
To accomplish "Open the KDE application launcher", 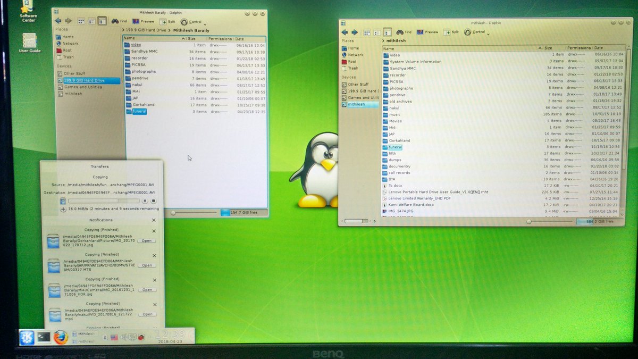I will pyautogui.click(x=27, y=337).
